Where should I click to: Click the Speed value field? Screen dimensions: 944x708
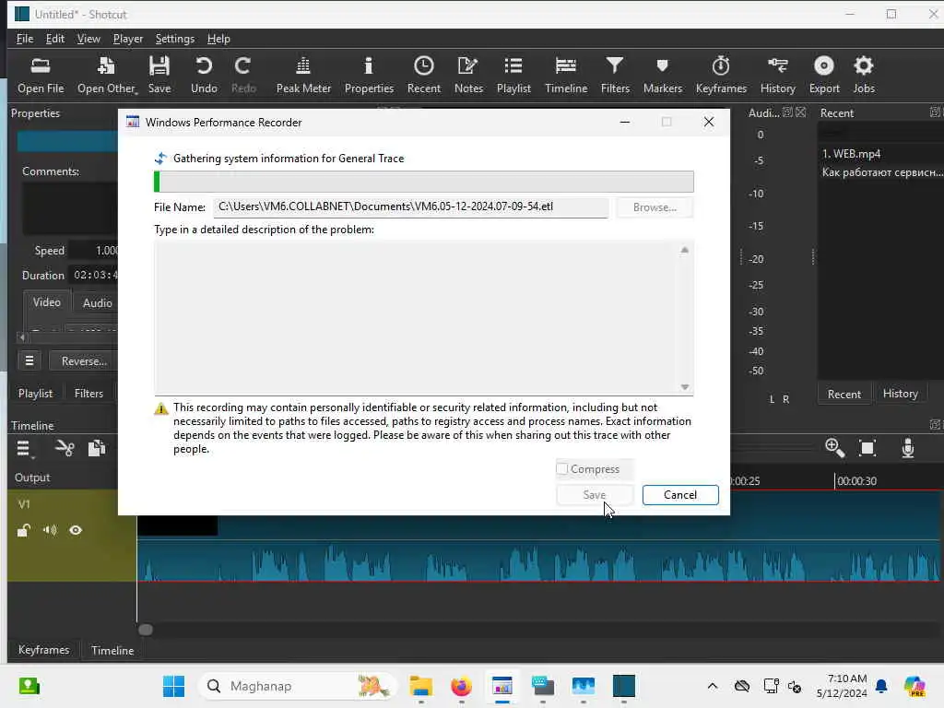(95, 251)
